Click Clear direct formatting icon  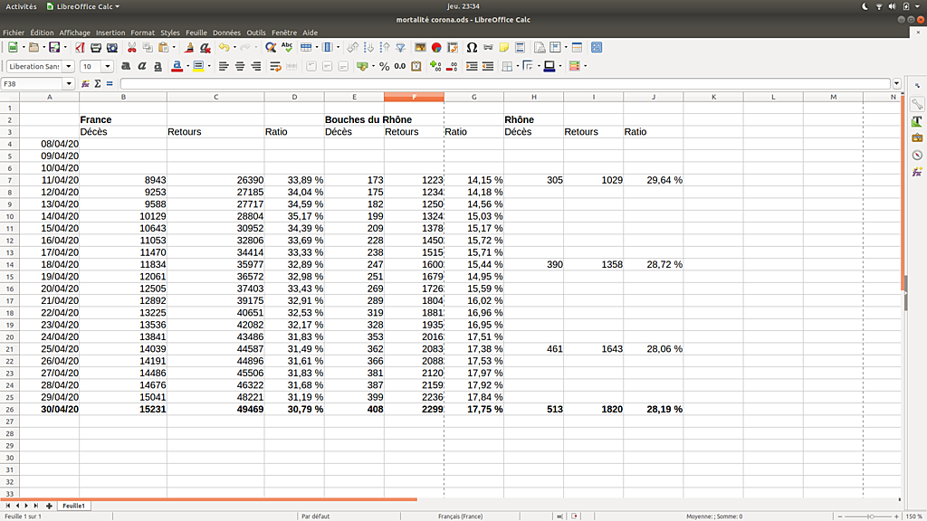205,47
